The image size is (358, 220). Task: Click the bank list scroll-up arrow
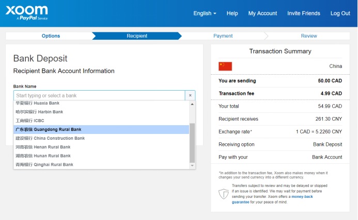click(x=192, y=104)
